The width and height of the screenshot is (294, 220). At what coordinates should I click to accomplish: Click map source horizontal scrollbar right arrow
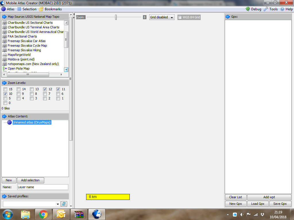(x=61, y=74)
